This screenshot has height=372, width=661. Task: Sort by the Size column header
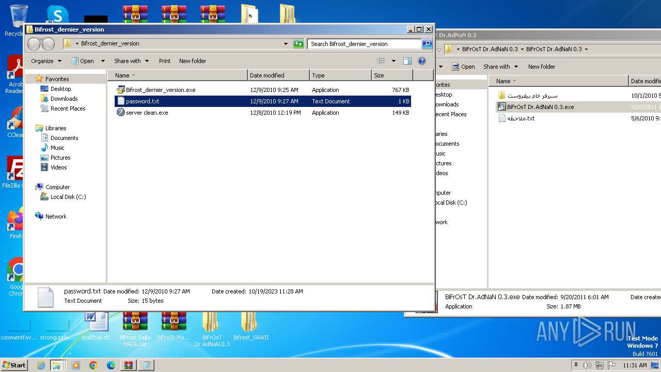coord(392,75)
